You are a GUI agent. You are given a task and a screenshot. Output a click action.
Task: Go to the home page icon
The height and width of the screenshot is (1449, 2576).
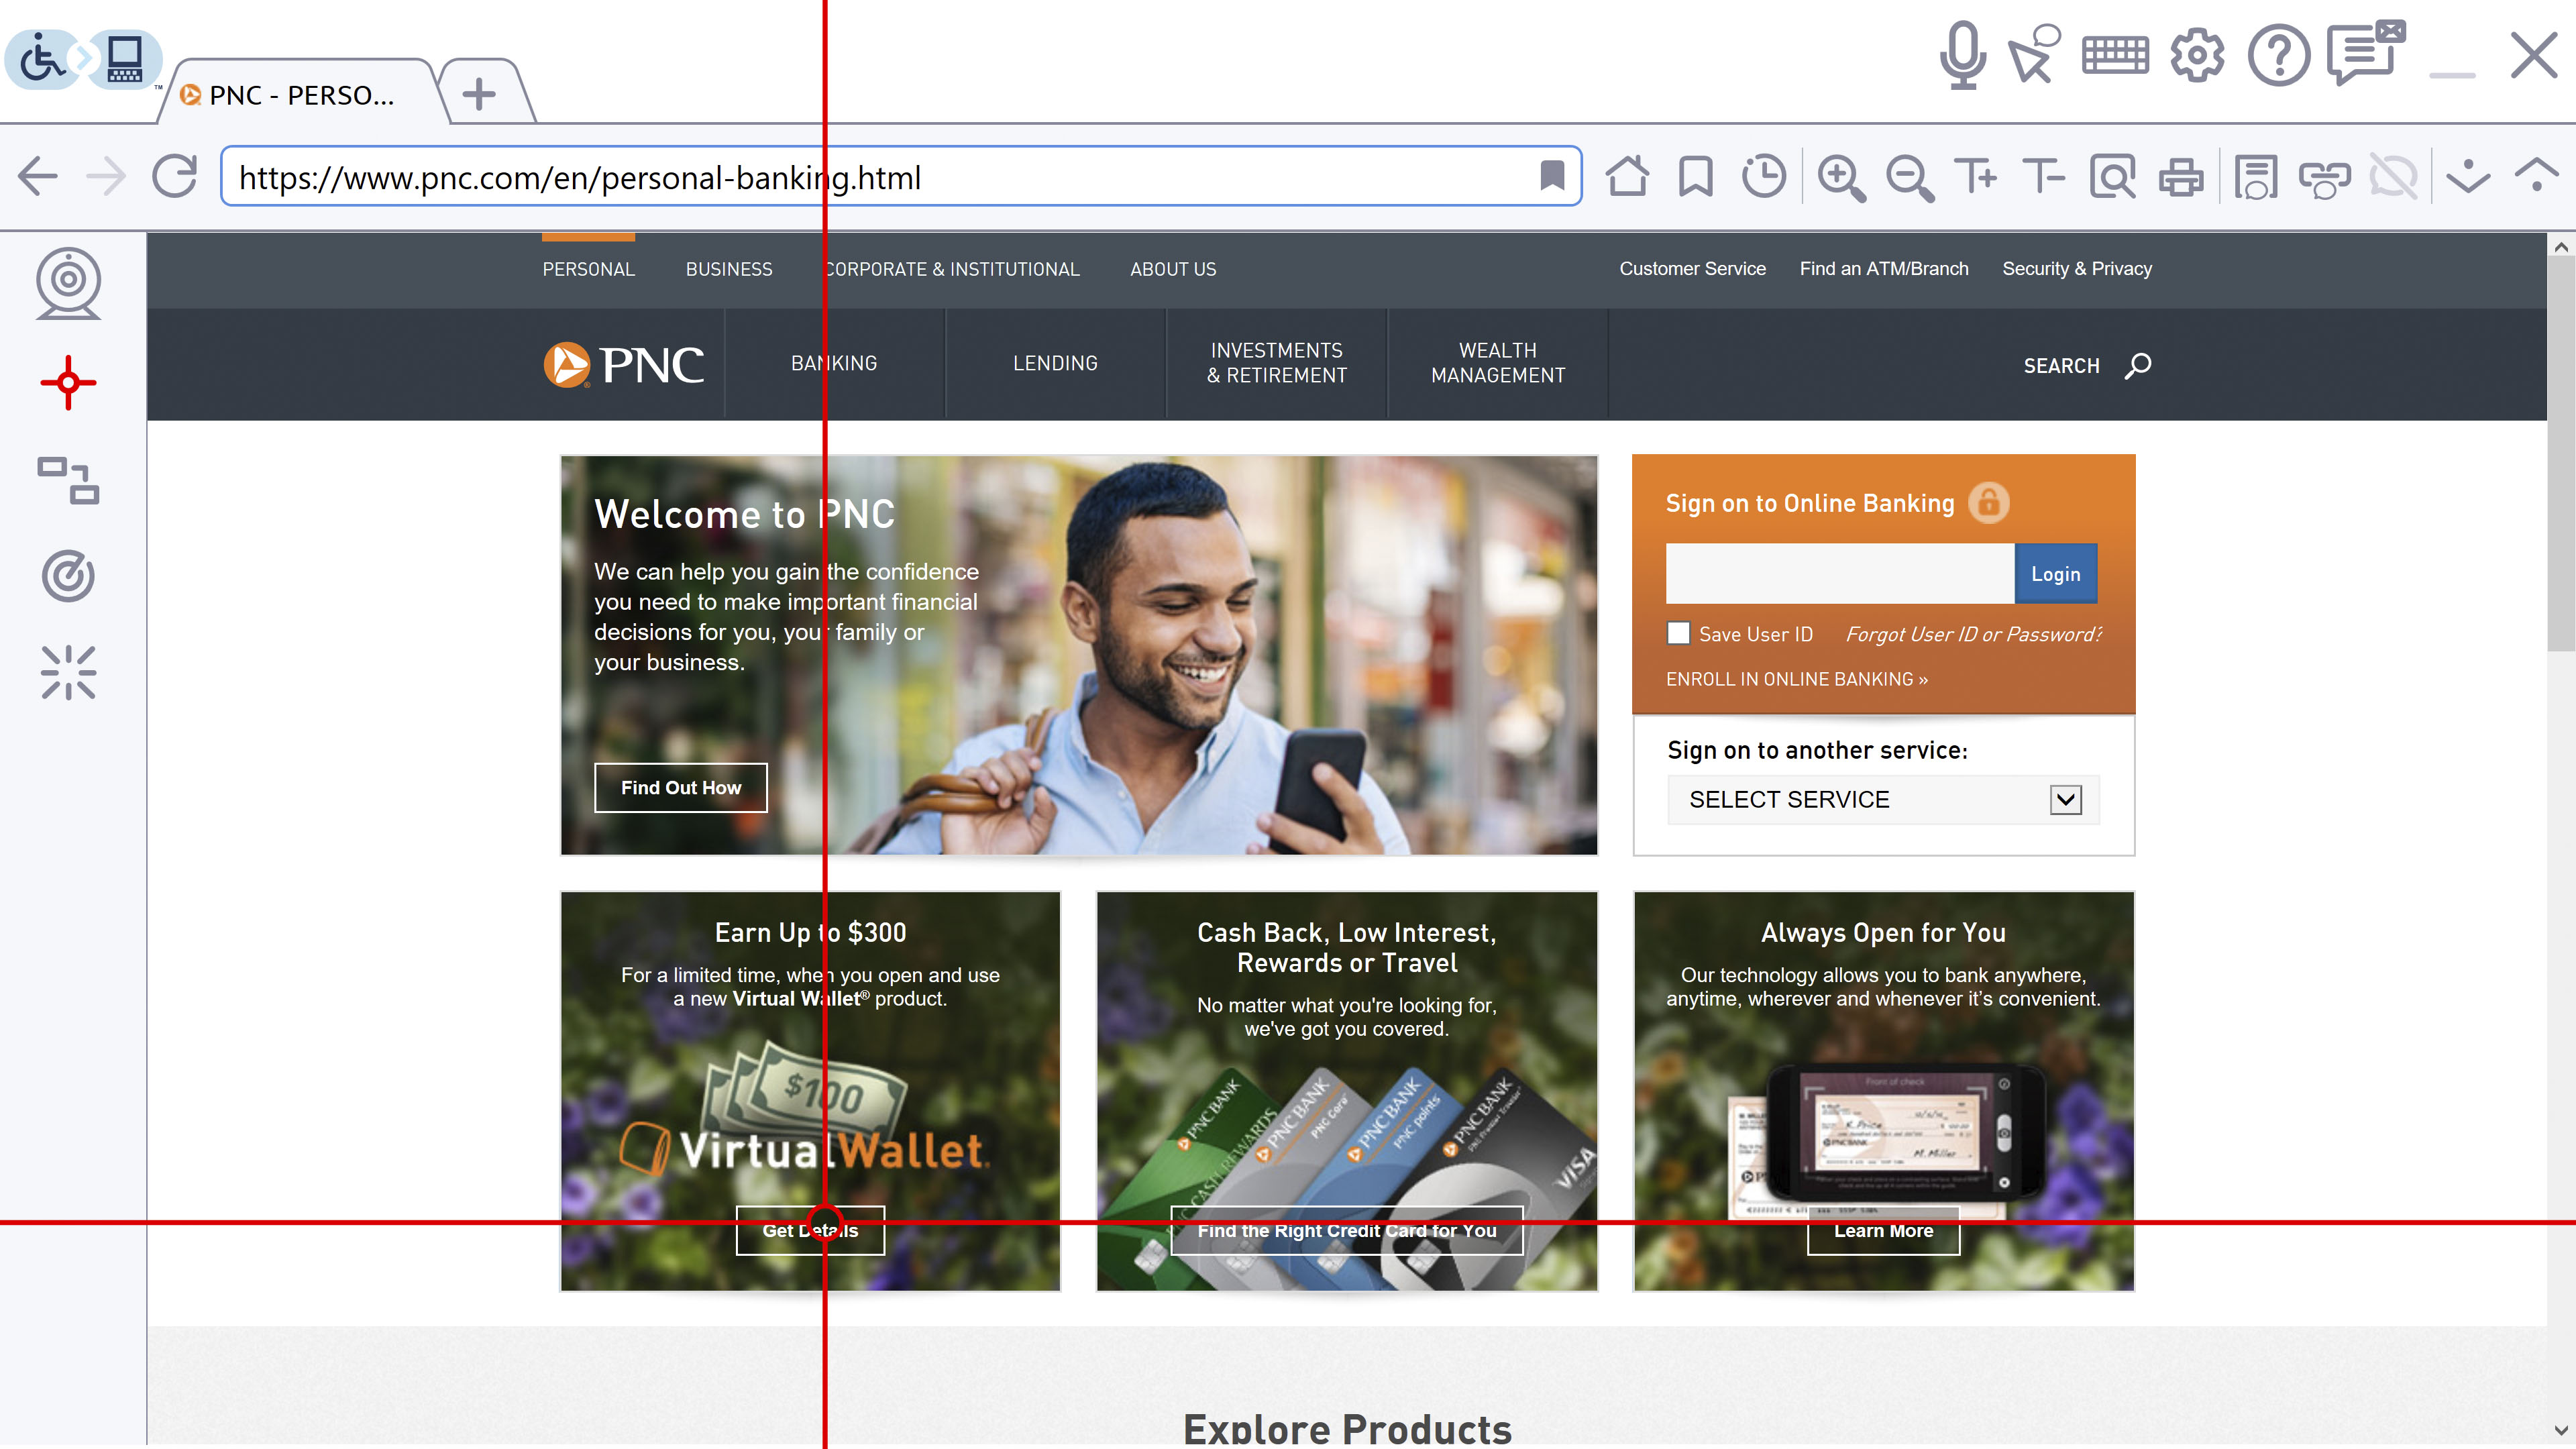pos(1627,177)
